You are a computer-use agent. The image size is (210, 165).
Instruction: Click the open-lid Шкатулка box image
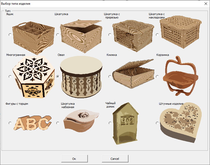(x=81, y=36)
